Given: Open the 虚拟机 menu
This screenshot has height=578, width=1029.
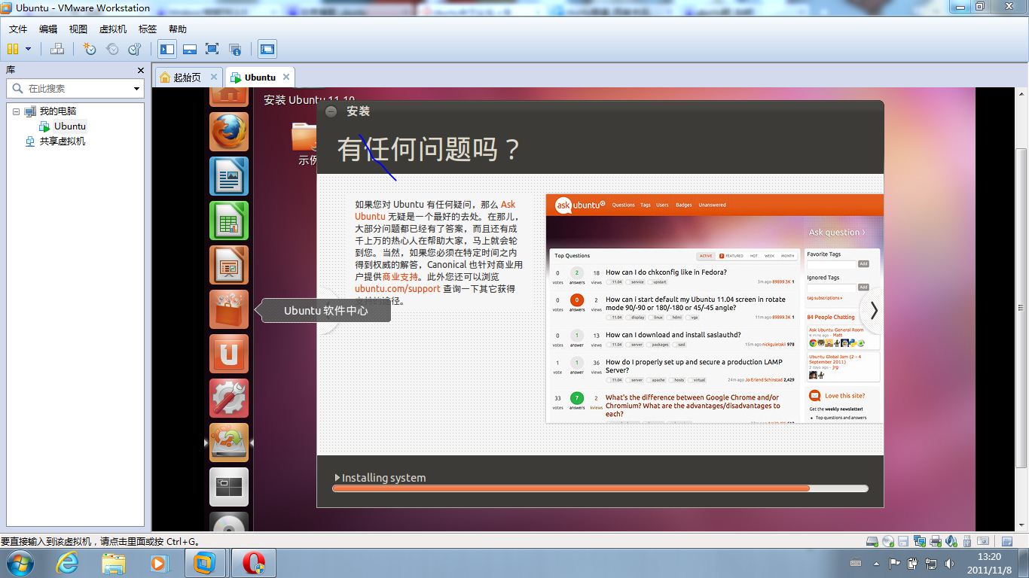Looking at the screenshot, I should 113,29.
